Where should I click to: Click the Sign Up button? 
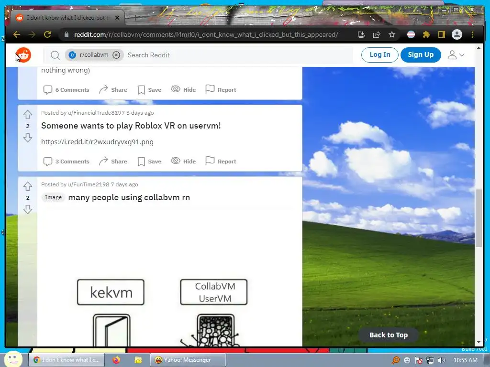(x=421, y=54)
